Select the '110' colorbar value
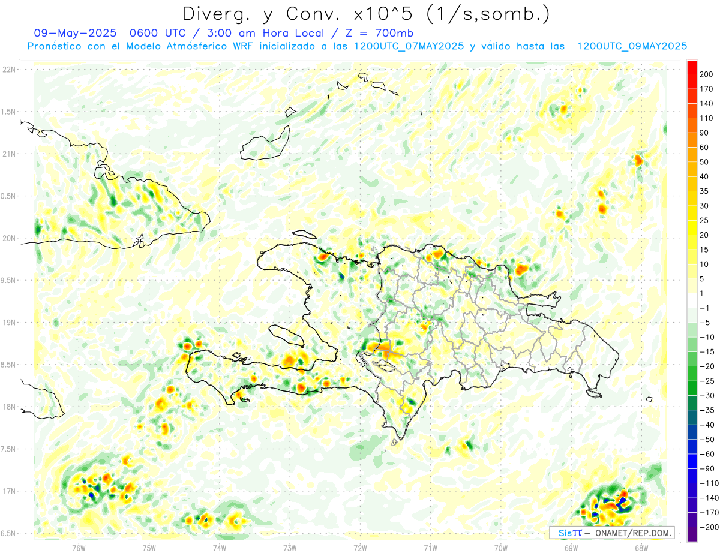Screen dimensions: 720x556 click(706, 118)
